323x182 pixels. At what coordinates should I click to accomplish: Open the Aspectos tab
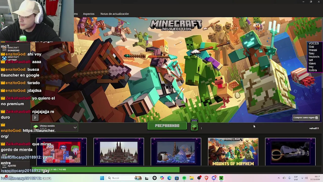click(89, 14)
